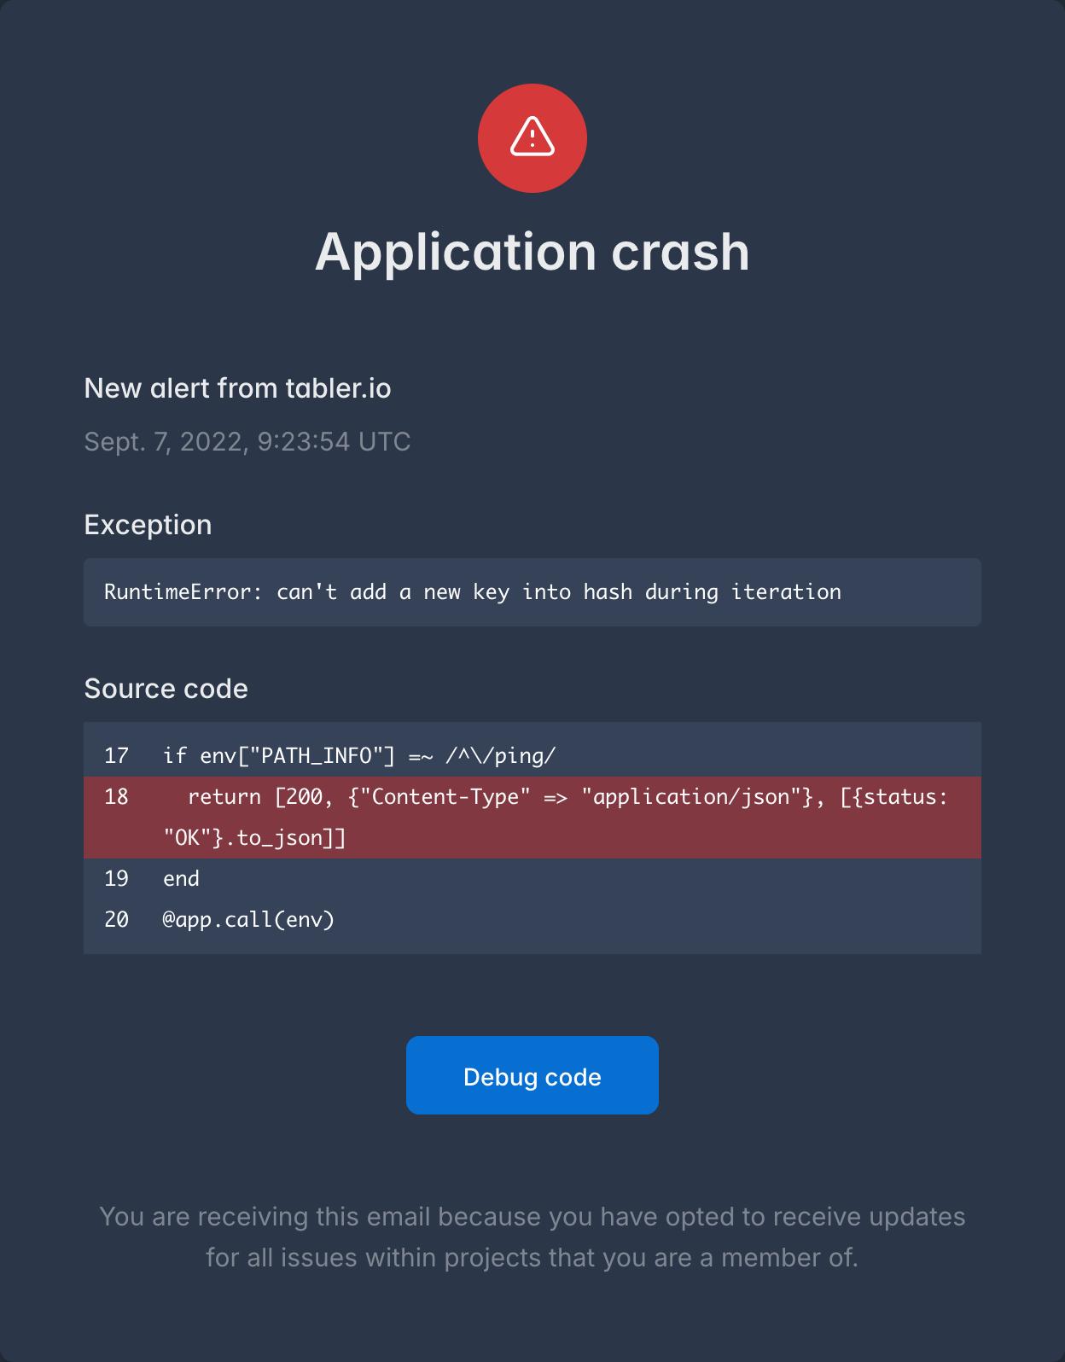Click line number 19 in source code
The image size is (1065, 1362).
point(116,879)
